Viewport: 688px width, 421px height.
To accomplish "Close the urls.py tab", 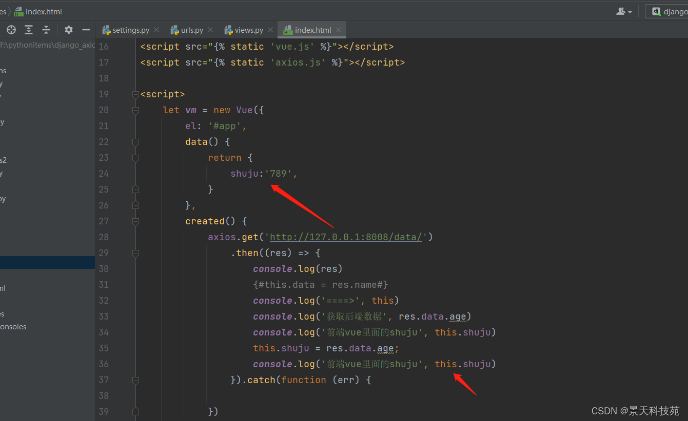I will (x=210, y=30).
